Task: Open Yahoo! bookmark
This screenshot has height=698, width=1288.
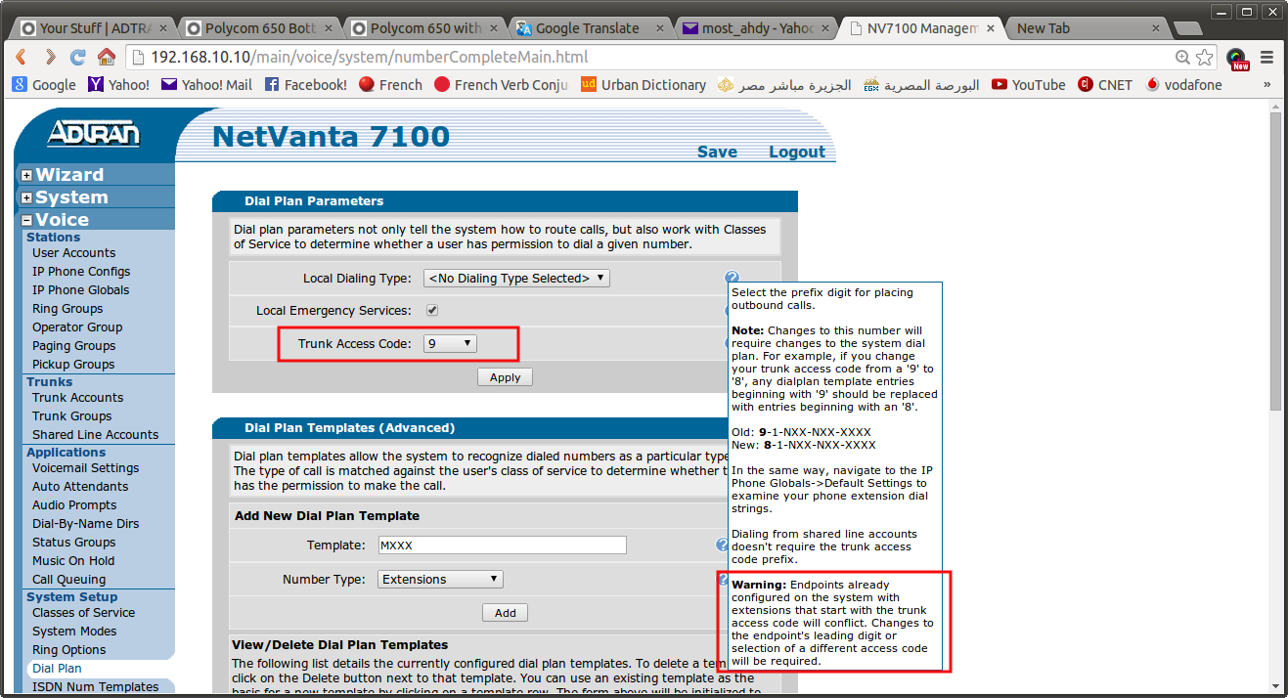Action: point(119,85)
